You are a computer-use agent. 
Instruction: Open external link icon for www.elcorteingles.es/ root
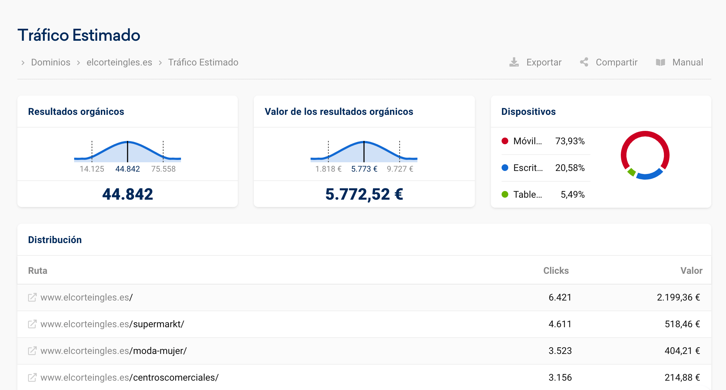(32, 298)
